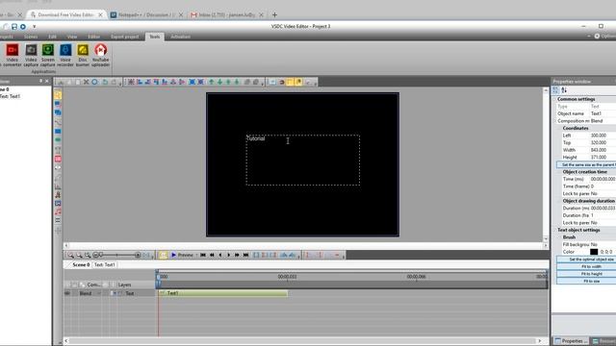Click the first green down-arrow order icon
Screen dimensions: 616x346
tap(220, 82)
